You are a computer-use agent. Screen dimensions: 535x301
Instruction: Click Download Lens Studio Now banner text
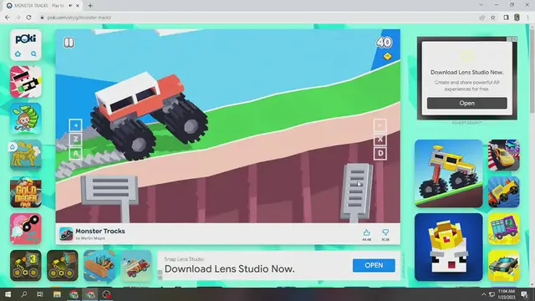coord(229,269)
